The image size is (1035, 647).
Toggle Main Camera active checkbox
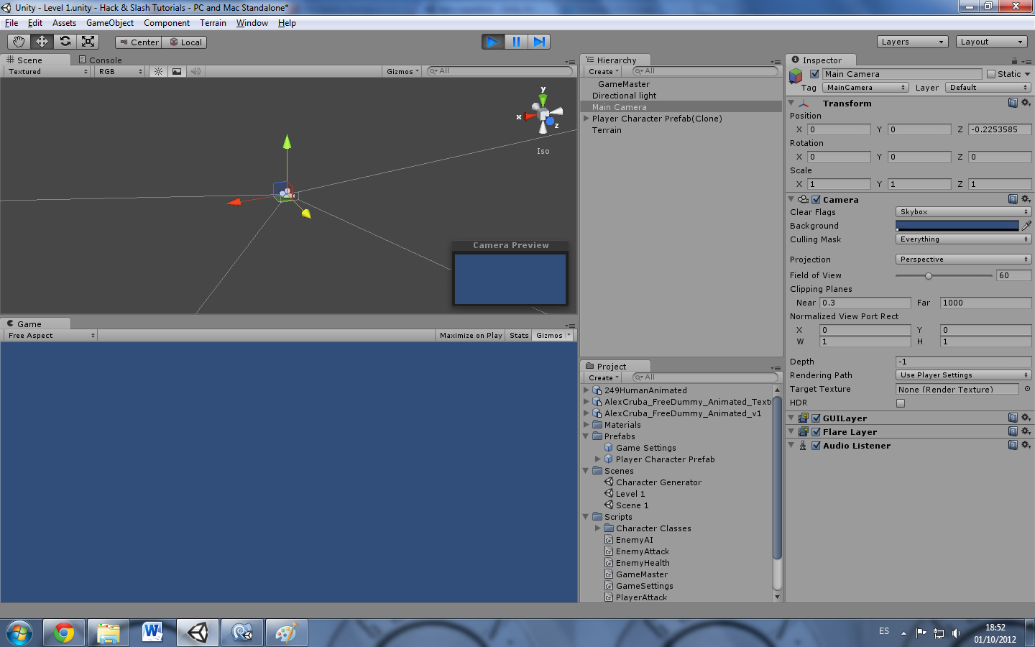[x=814, y=74]
